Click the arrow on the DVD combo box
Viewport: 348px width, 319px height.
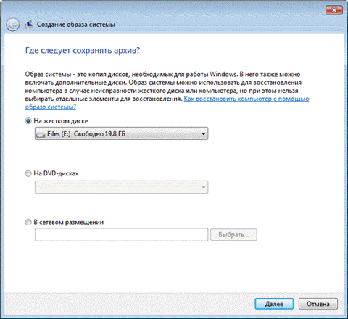204,187
